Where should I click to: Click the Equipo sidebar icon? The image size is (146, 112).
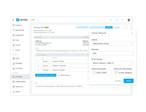pos(13,92)
